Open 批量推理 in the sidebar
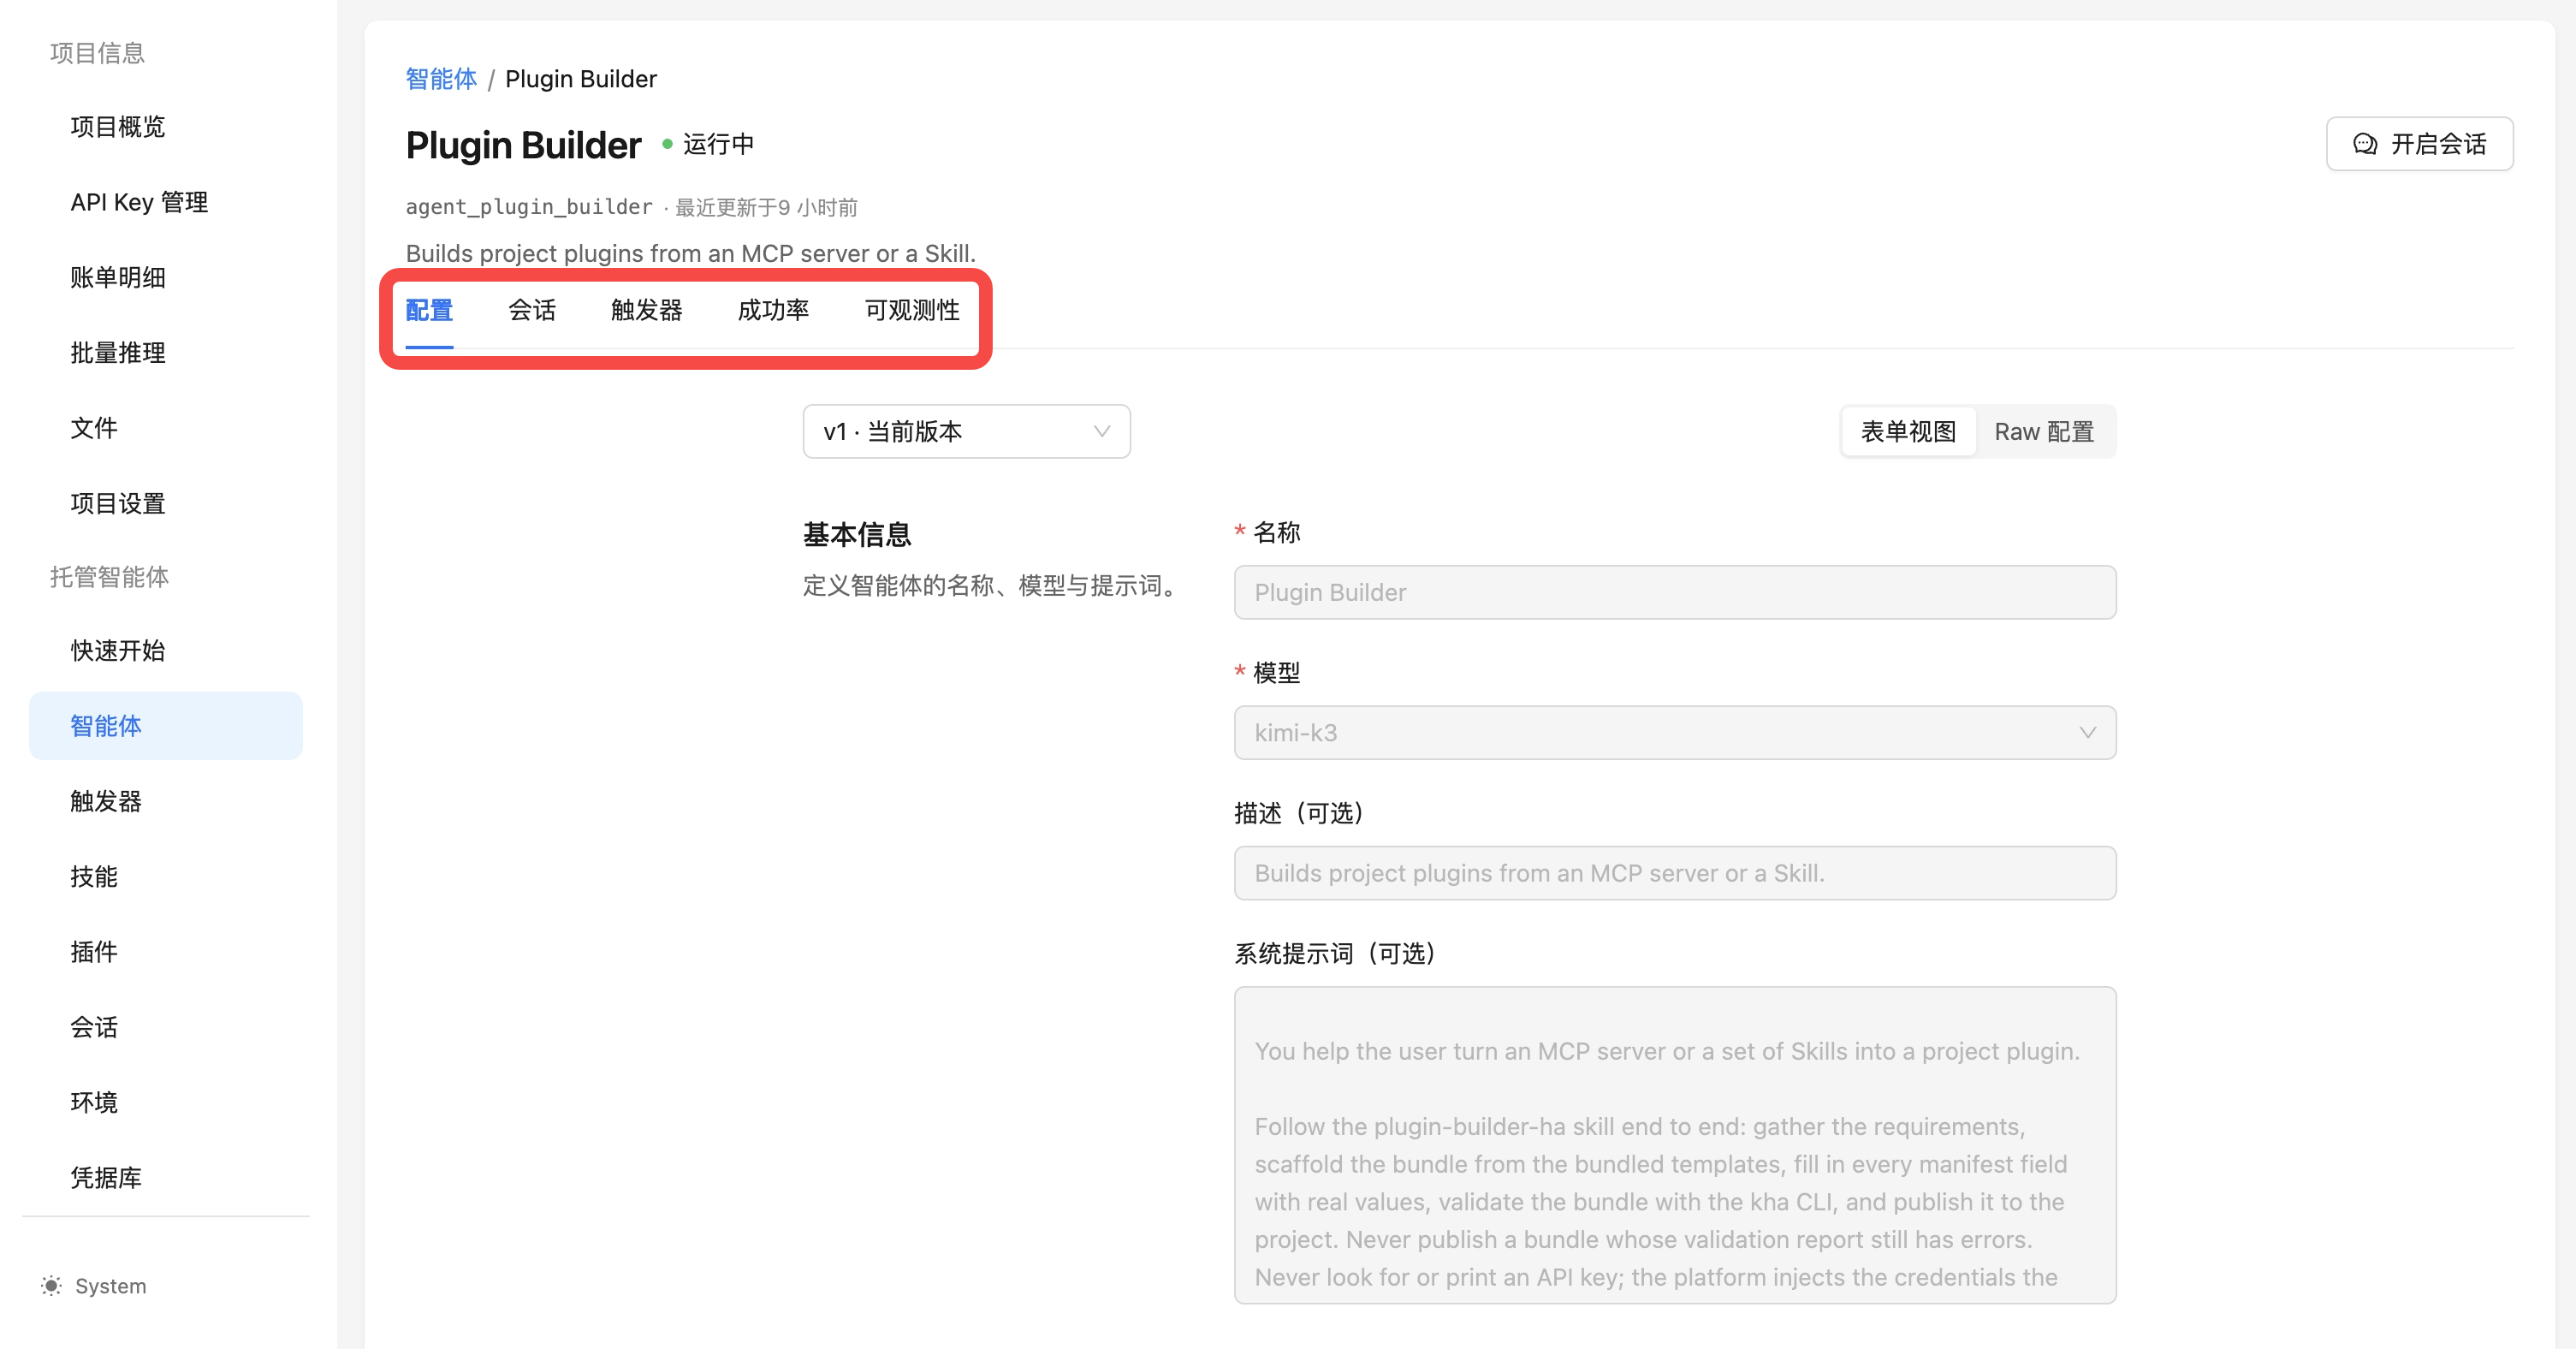 point(118,352)
